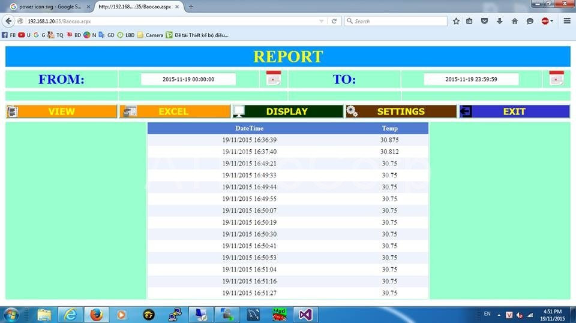Bookmark this page with the star icon
This screenshot has height=323, width=576.
click(x=456, y=21)
